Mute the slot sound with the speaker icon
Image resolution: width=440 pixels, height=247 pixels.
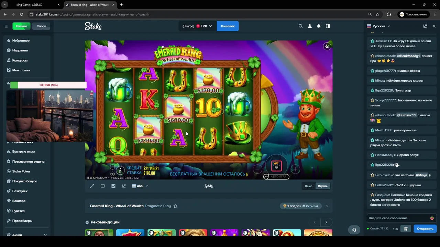[x=112, y=174]
